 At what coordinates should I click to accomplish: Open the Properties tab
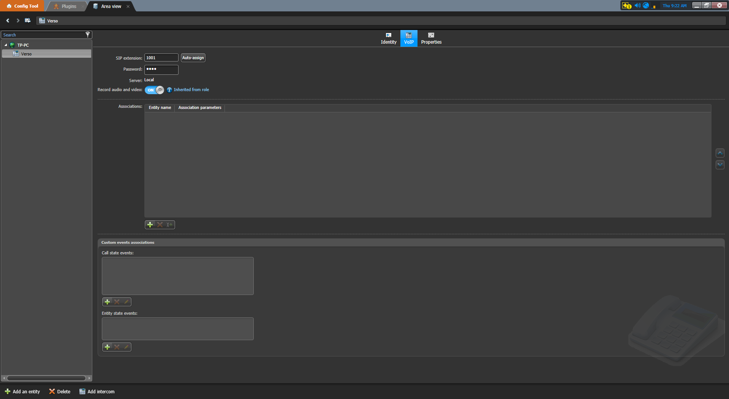click(x=431, y=38)
